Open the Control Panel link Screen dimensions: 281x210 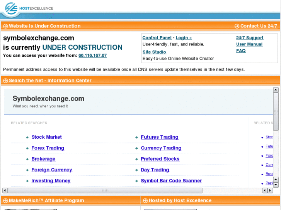[157, 38]
